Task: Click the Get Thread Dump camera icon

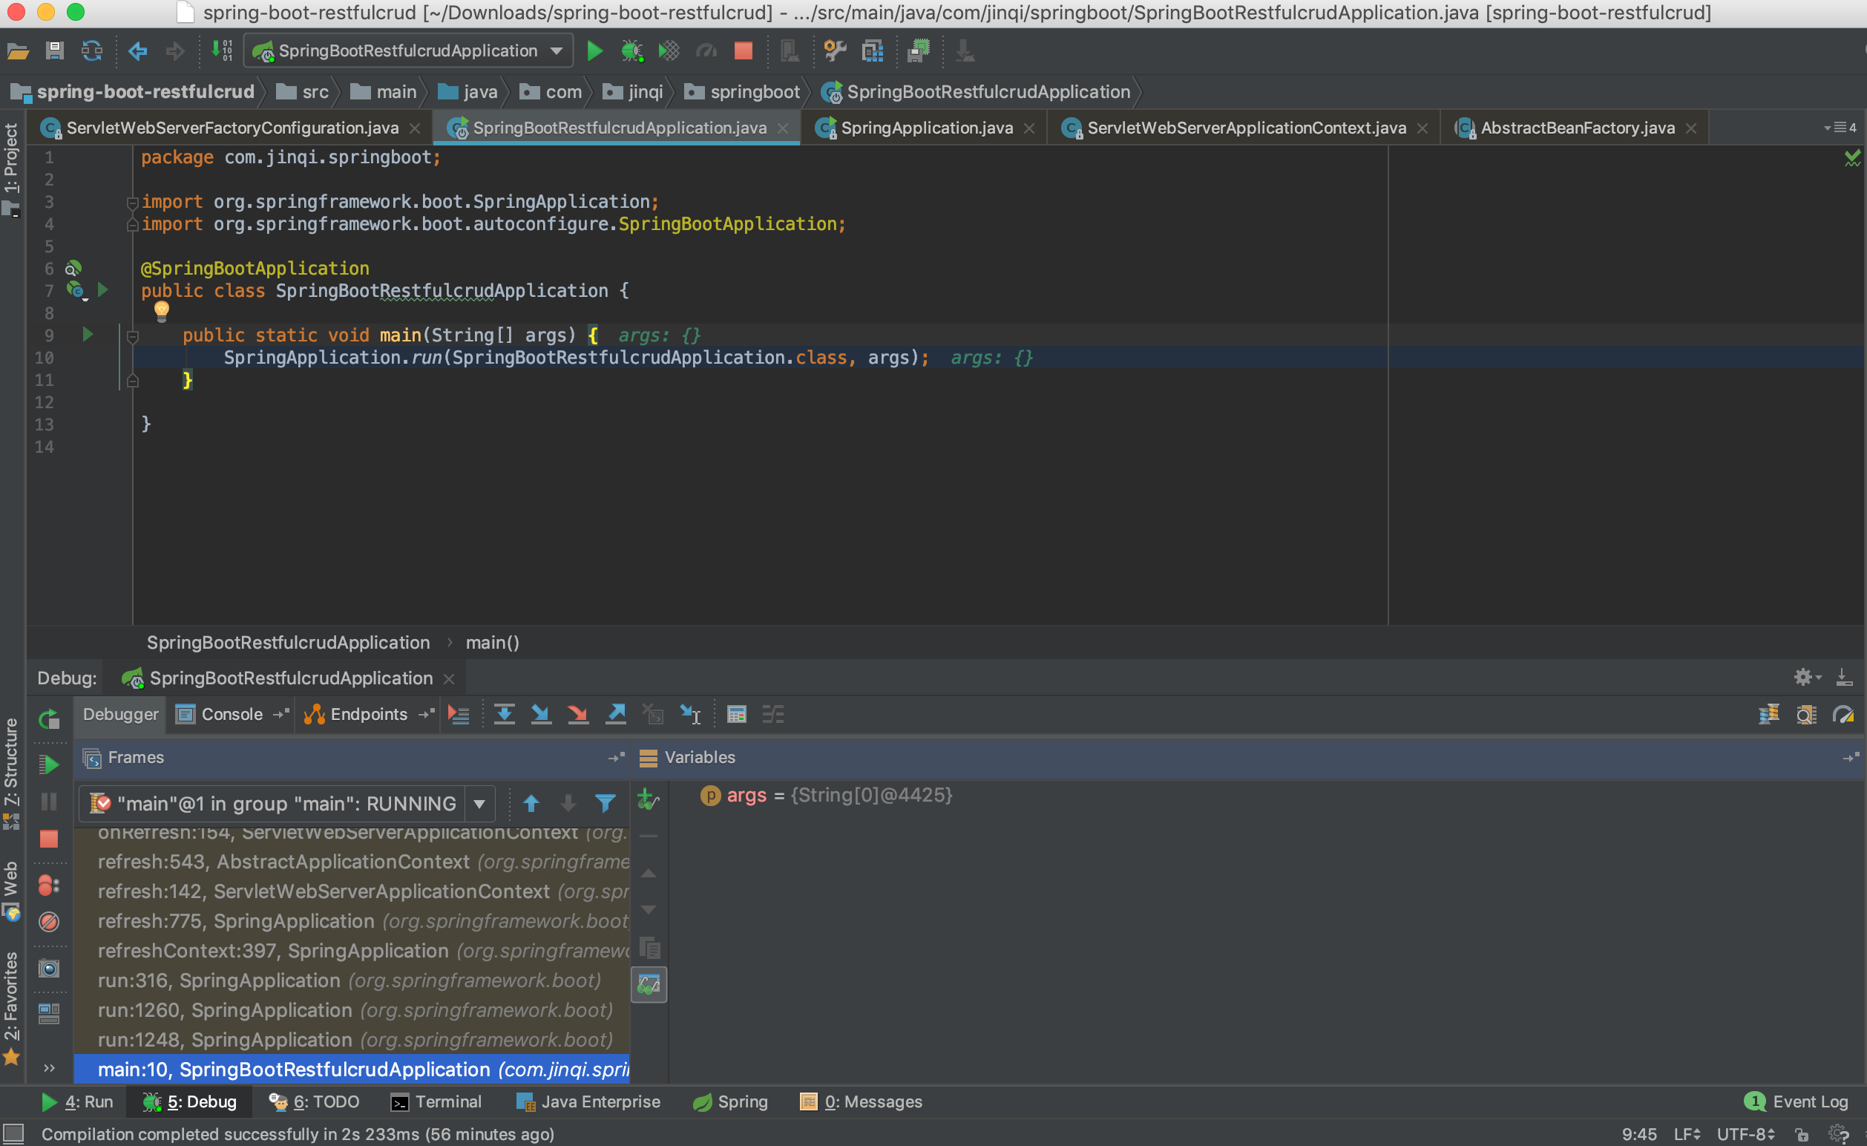Action: point(49,968)
